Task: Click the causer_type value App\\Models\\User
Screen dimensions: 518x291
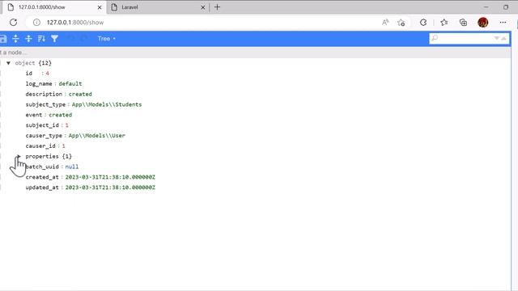Action: (97, 135)
